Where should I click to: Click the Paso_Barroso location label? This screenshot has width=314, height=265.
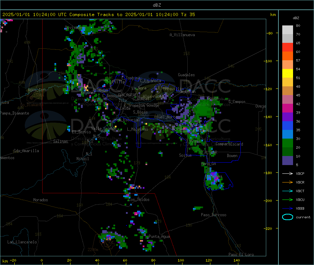214,215
